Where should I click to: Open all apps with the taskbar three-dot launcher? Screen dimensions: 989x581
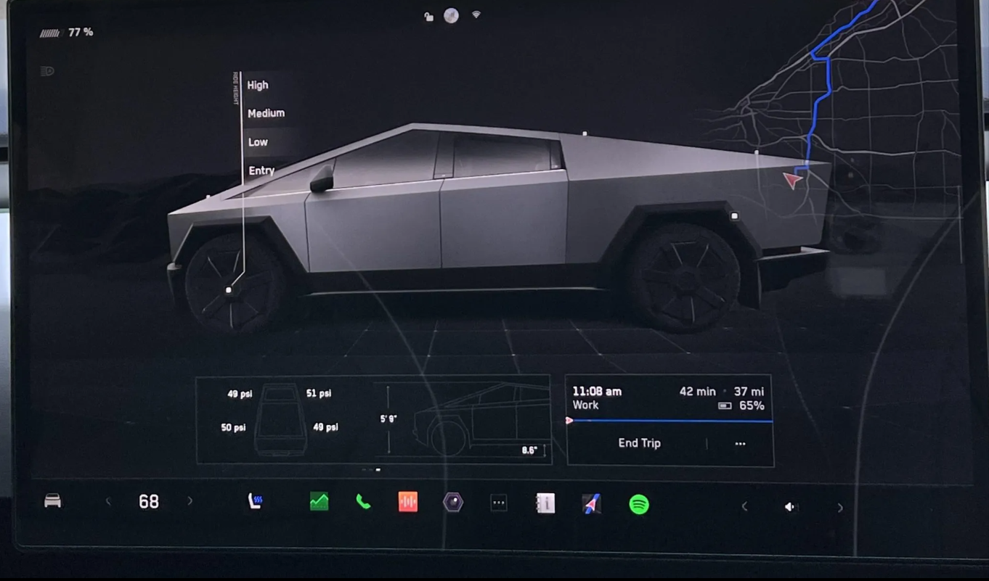(498, 503)
